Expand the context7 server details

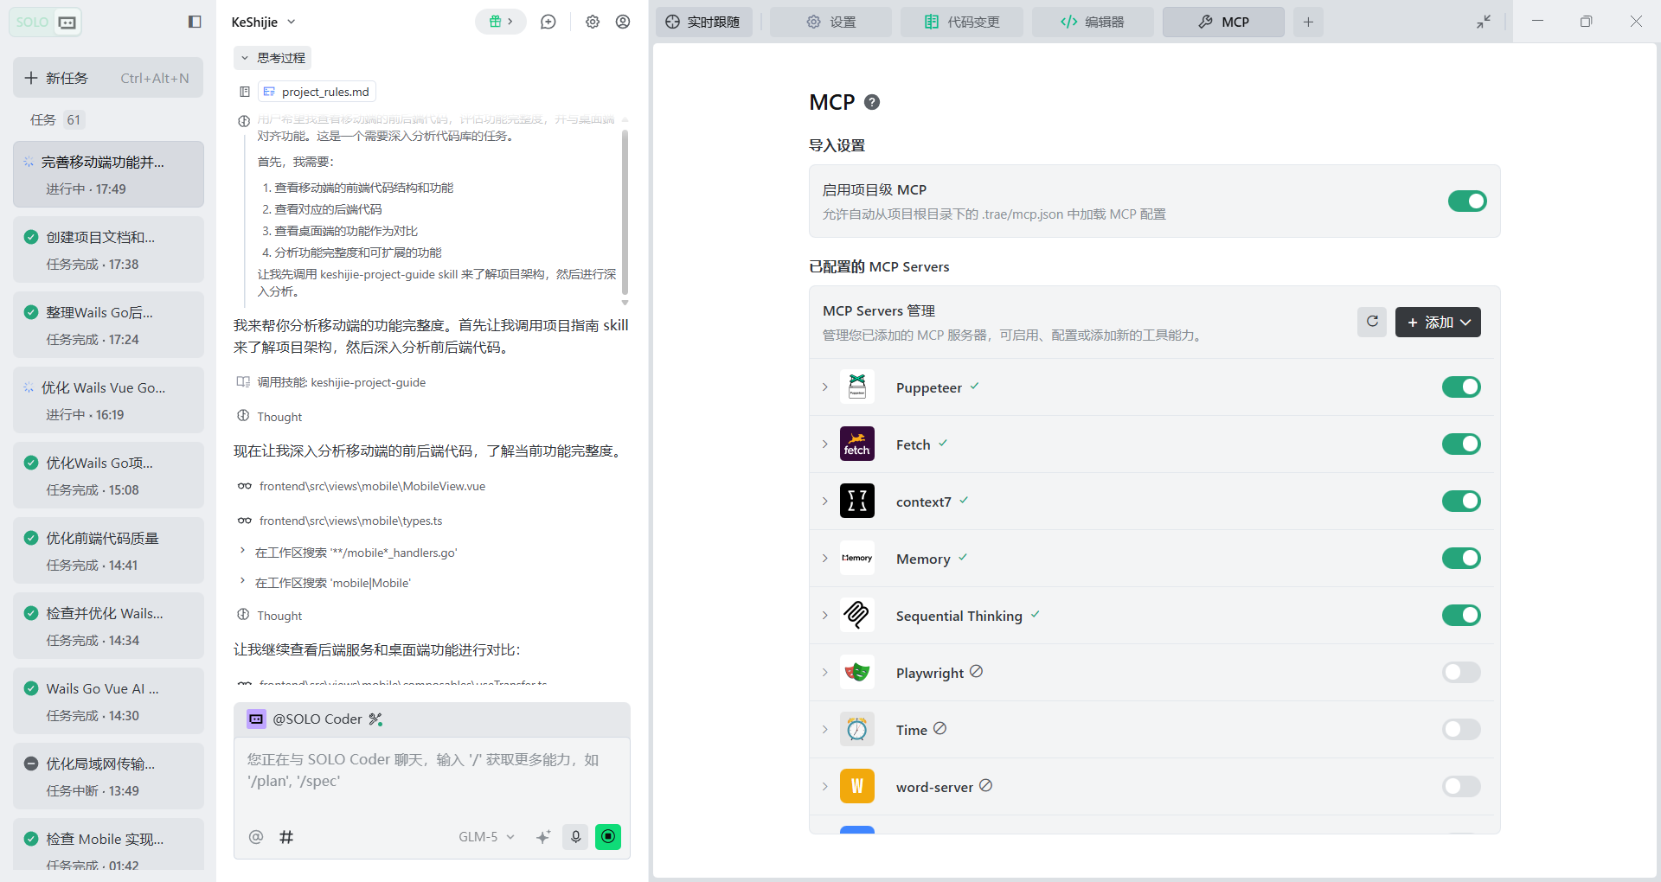click(825, 501)
